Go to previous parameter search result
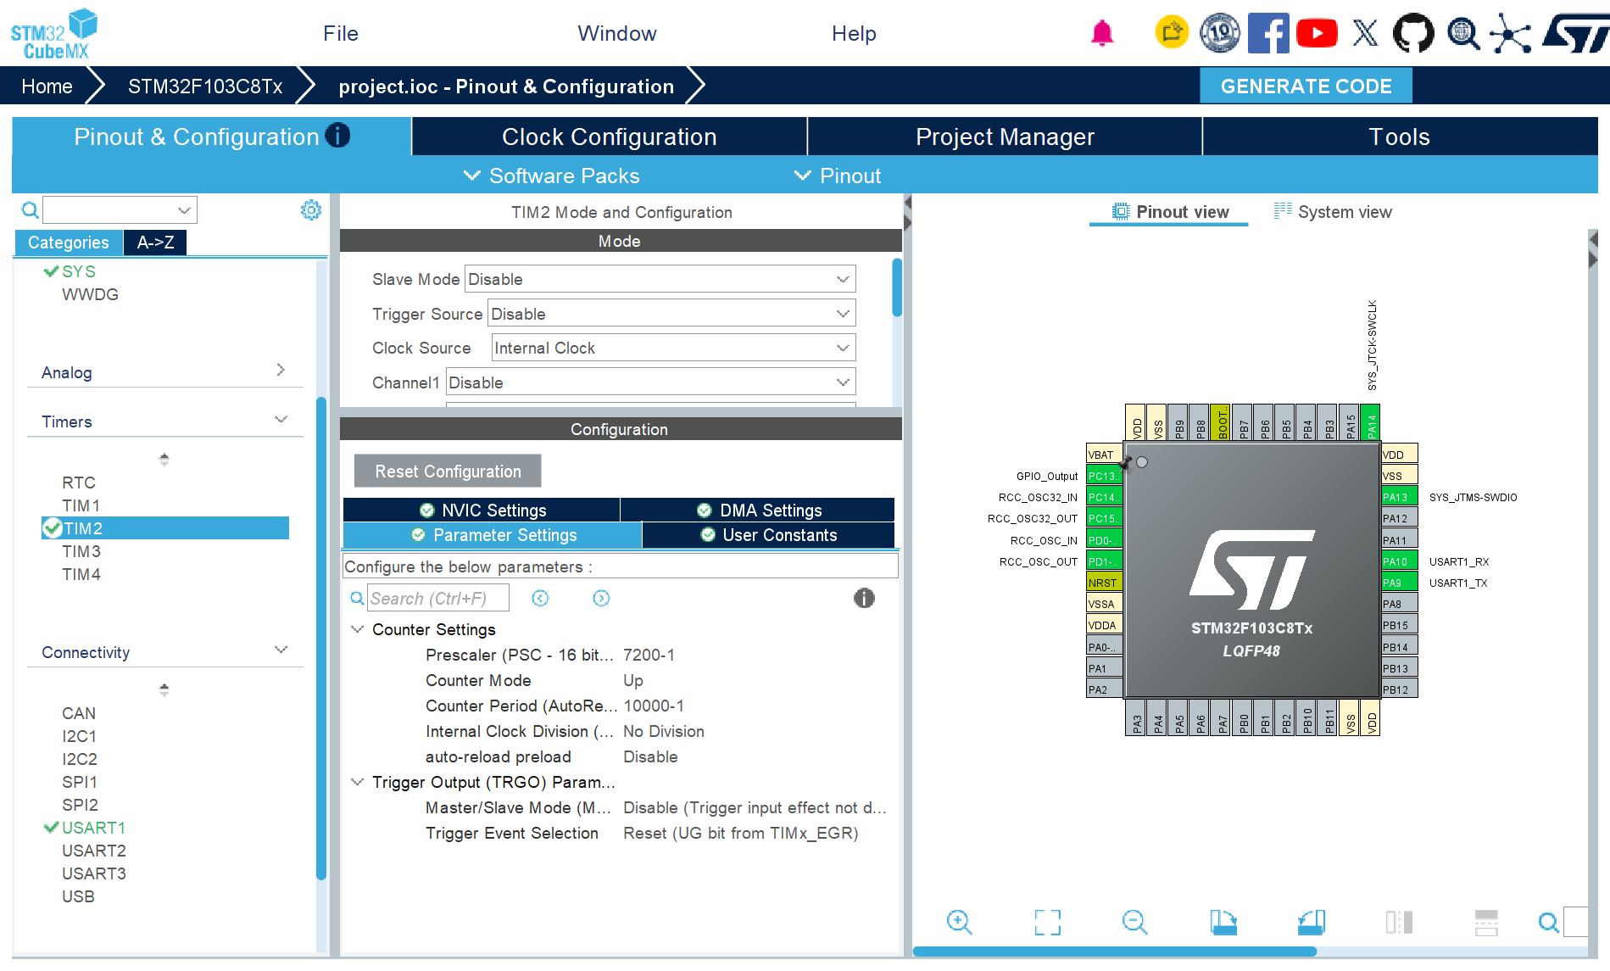 [540, 598]
